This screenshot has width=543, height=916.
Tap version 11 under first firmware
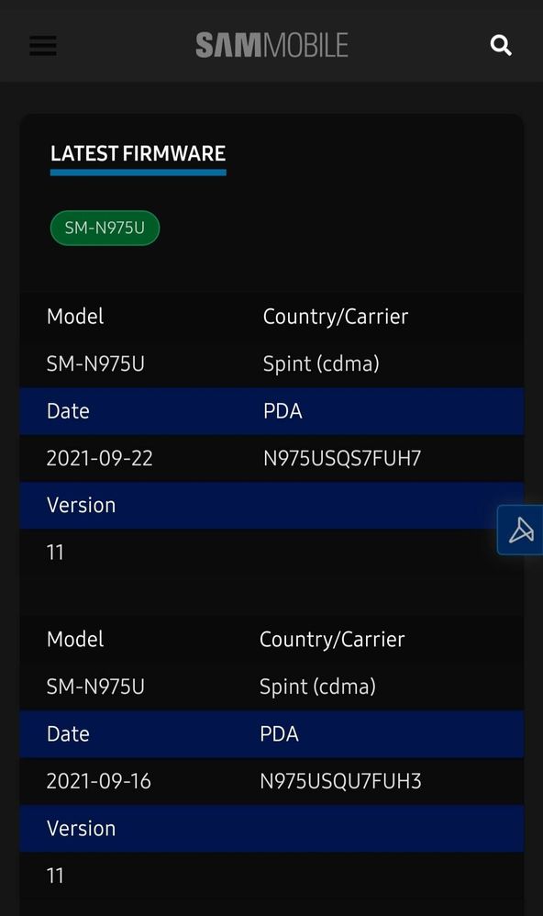(x=55, y=553)
